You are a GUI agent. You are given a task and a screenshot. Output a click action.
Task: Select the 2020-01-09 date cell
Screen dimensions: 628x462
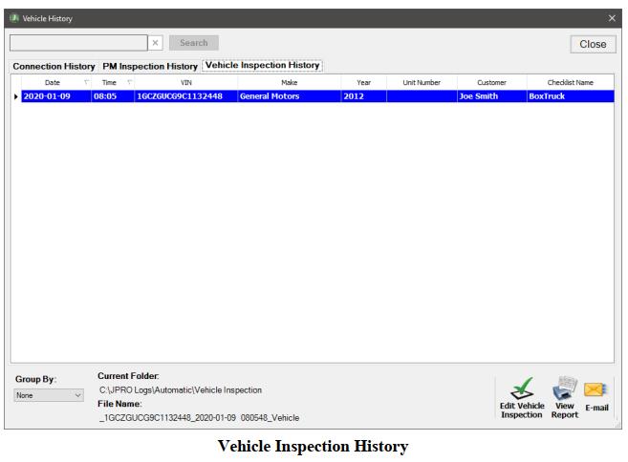pyautogui.click(x=56, y=96)
